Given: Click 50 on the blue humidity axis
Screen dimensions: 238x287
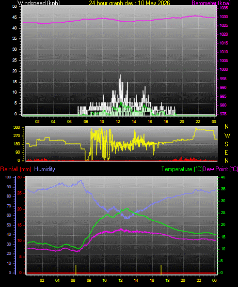Looking at the screenshot, I should tap(9, 225).
